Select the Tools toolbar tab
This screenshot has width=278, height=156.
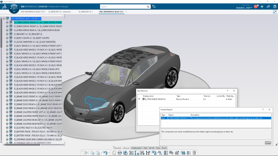(158, 148)
